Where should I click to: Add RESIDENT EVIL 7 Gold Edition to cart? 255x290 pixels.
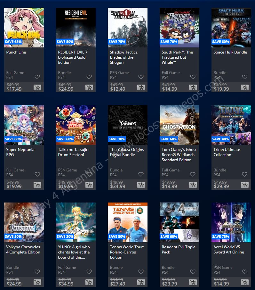tap(89, 87)
